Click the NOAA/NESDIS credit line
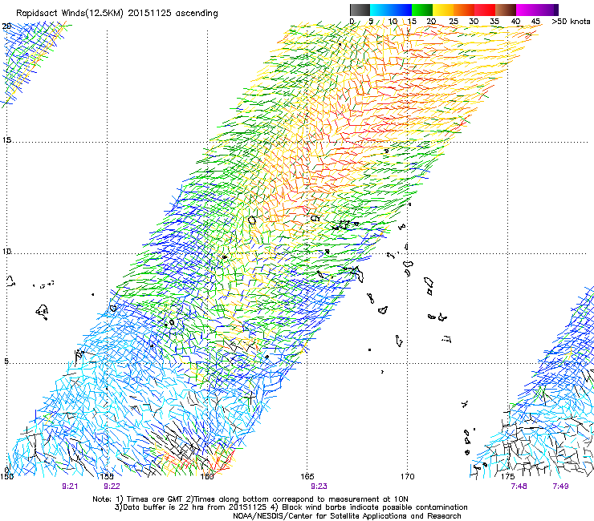 tap(347, 516)
